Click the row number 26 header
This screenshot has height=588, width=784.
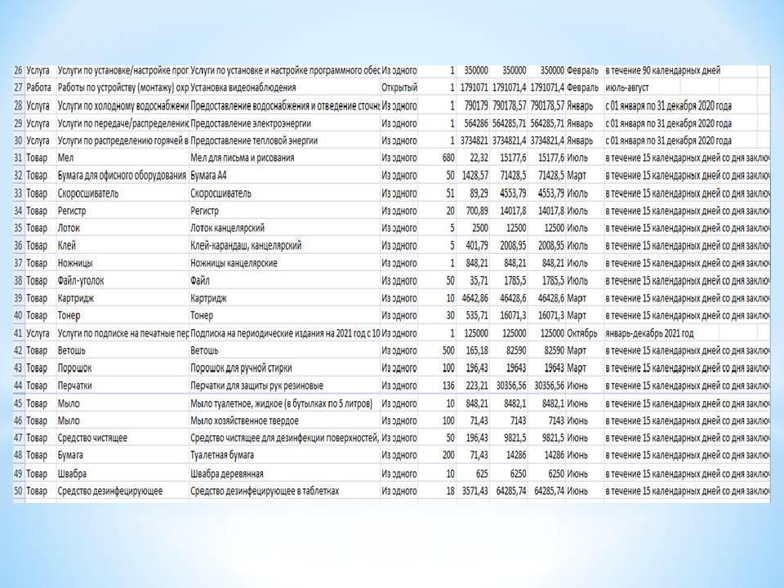click(x=18, y=70)
